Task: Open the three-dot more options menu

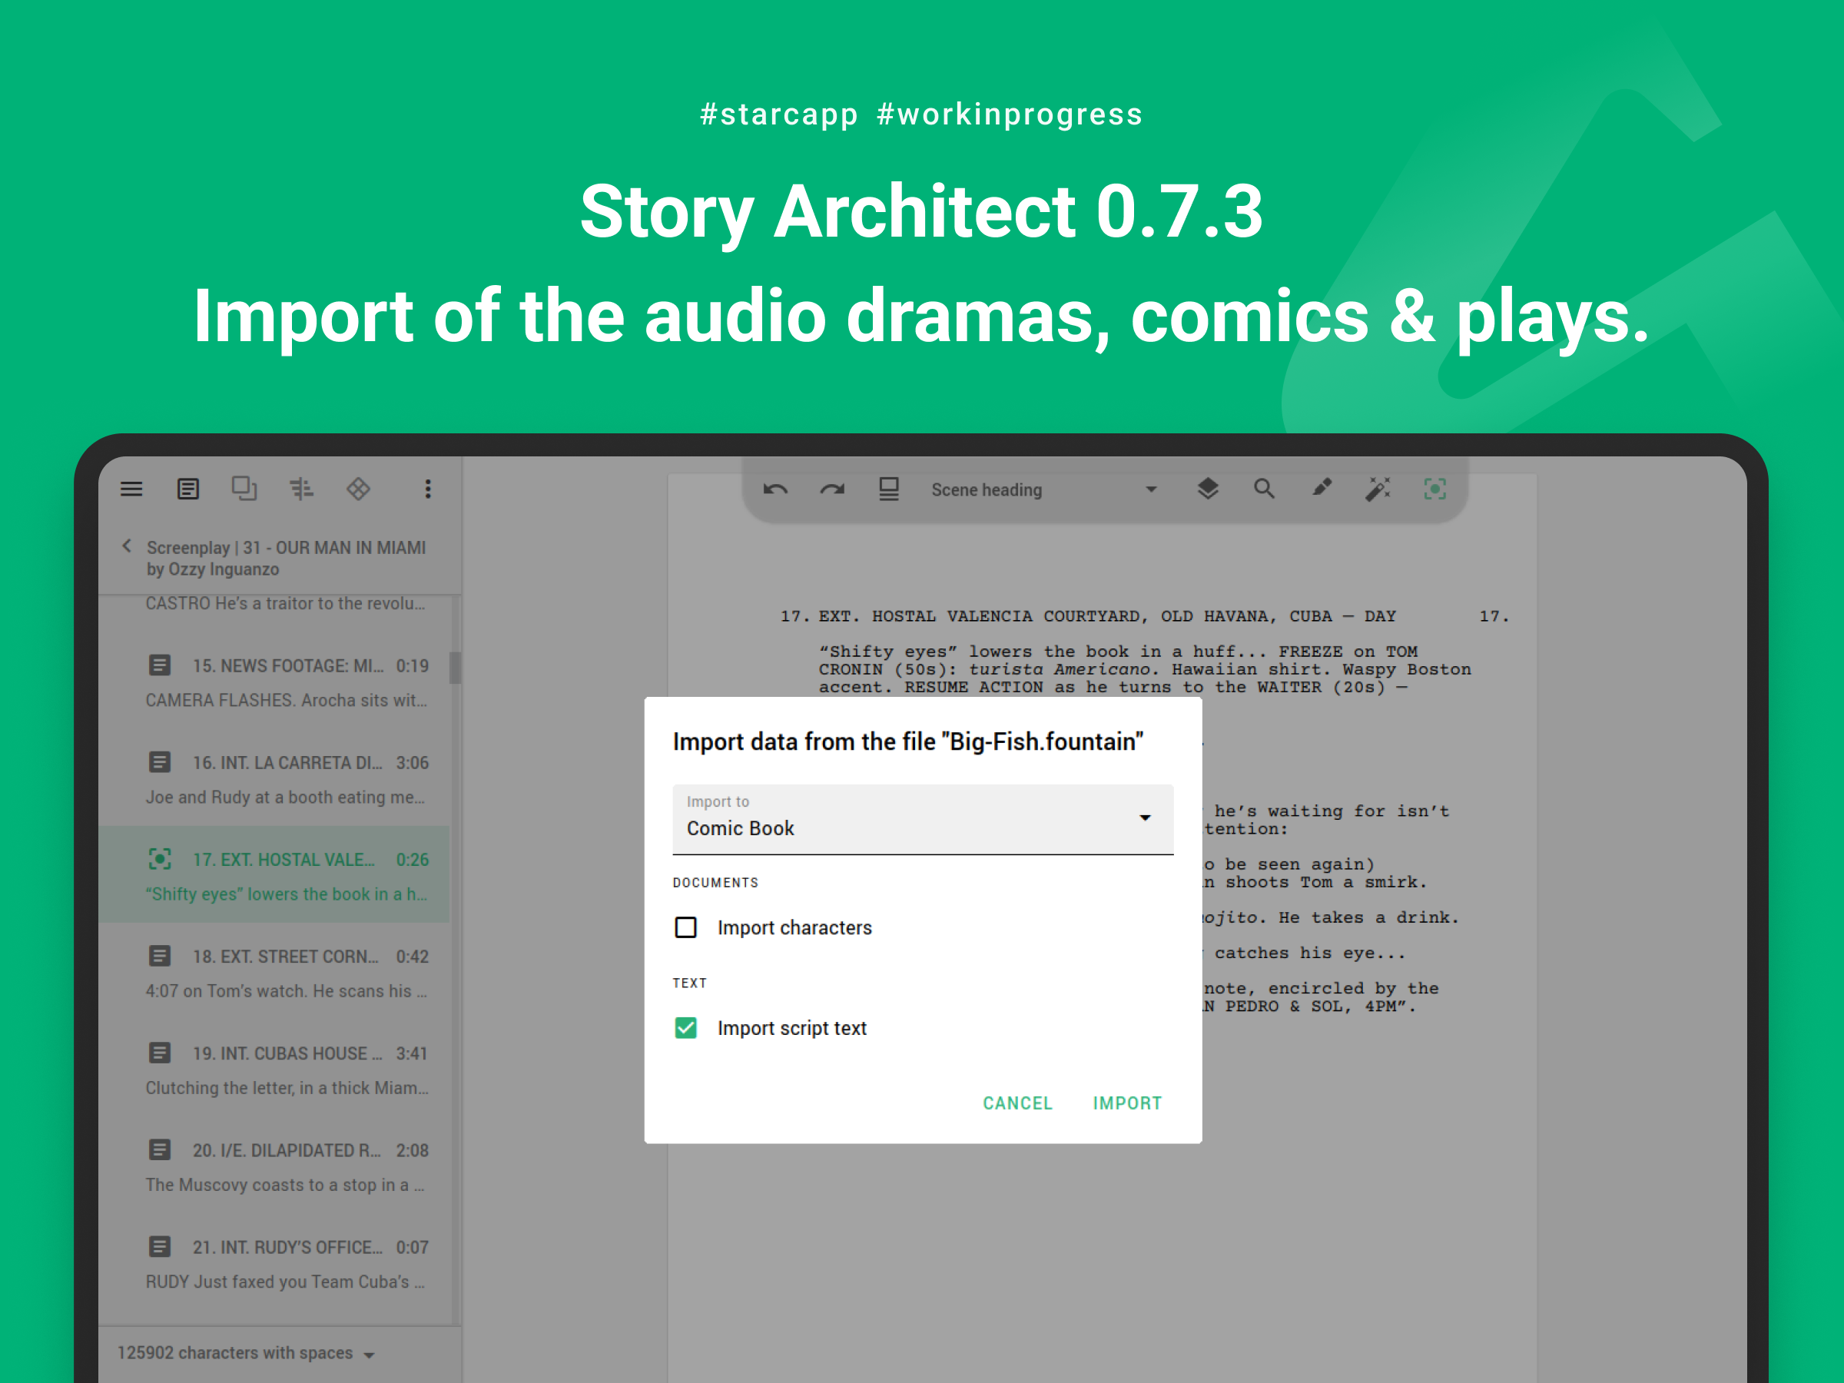Action: (x=428, y=489)
